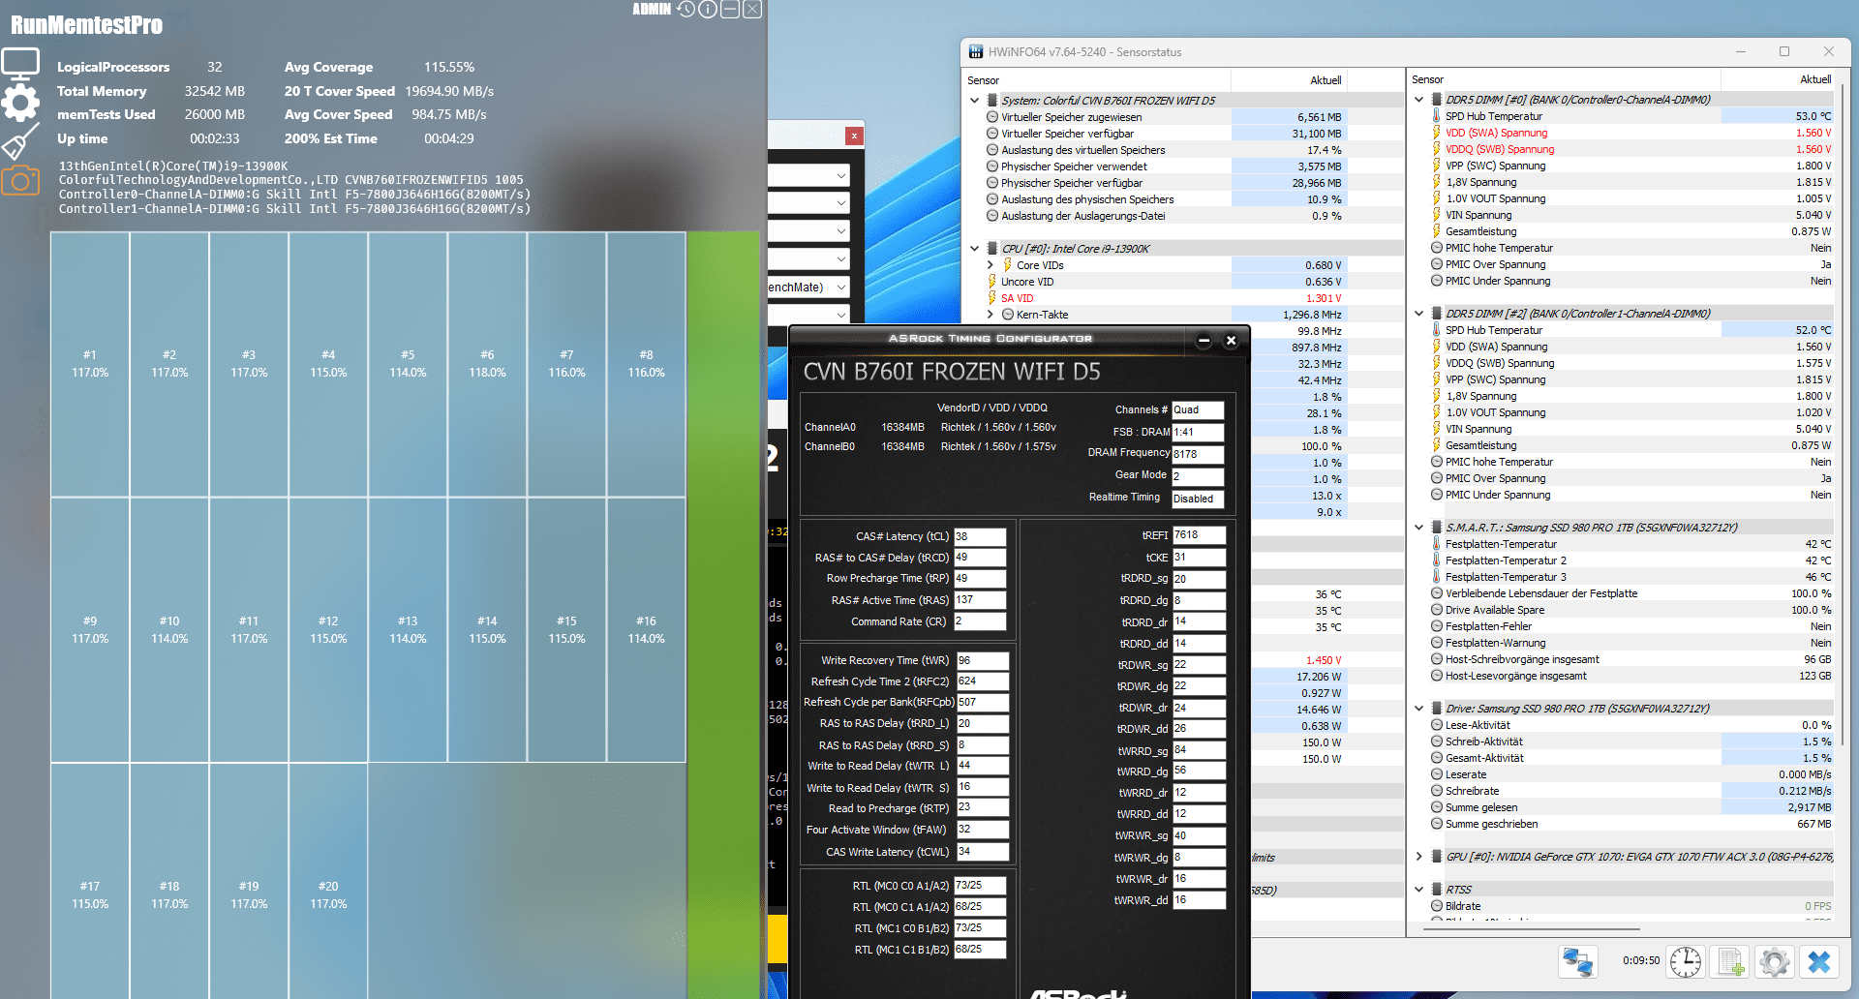Click the RunMemtestPro 'Avg Coverage' label
1859x999 pixels.
tap(328, 67)
